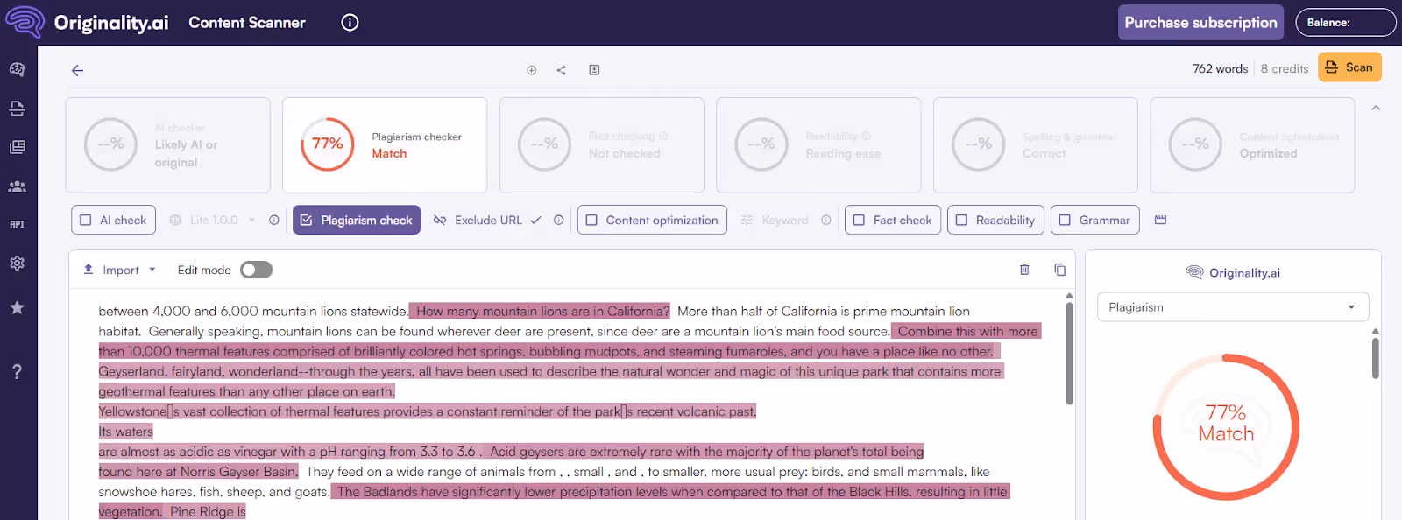Open the help question mark icon
Viewport: 1402px width, 520px height.
17,371
